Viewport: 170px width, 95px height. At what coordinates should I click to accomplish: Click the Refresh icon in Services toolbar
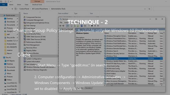(x=75, y=26)
